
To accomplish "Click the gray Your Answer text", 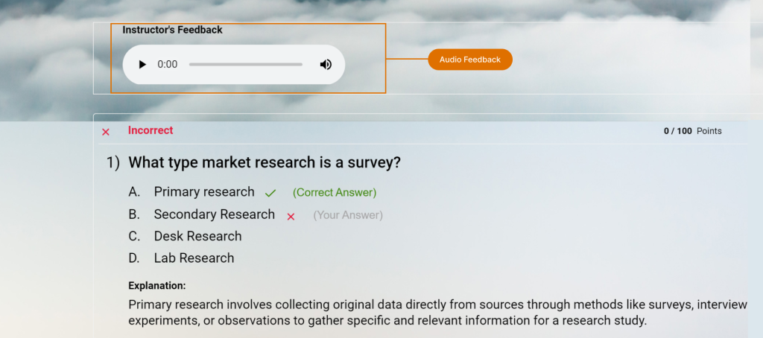I will pyautogui.click(x=348, y=215).
